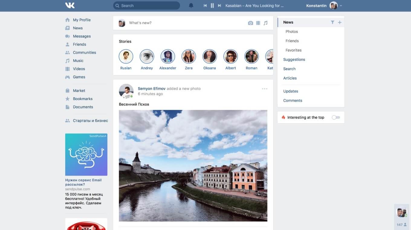Viewport: 411px width, 230px height.
Task: Attach a video to the new post
Action: 258,23
